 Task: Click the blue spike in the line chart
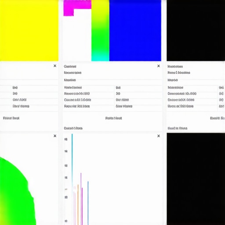88,203
